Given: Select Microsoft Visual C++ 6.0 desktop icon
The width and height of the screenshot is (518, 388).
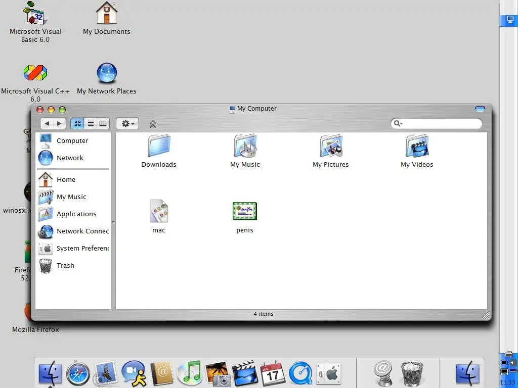Looking at the screenshot, I should (35, 83).
